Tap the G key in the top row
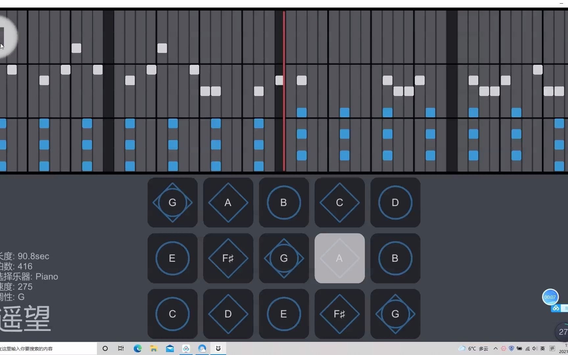Image resolution: width=568 pixels, height=355 pixels. 173,202
